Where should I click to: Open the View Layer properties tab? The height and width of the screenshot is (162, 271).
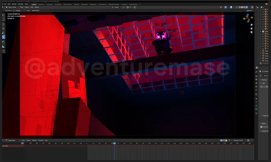click(257, 83)
